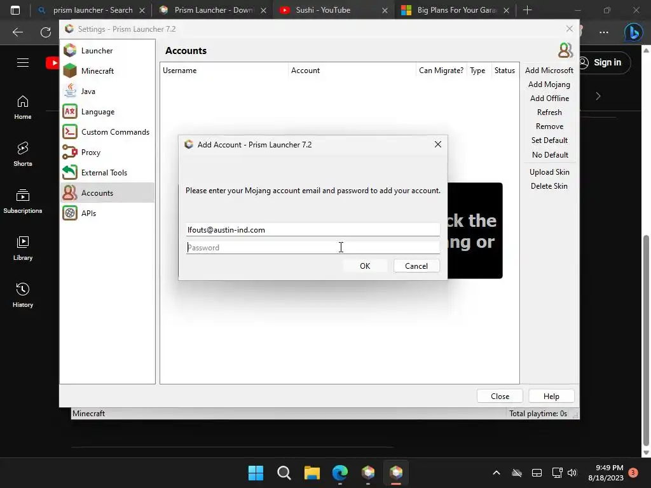Open a new browser tab
Image resolution: width=651 pixels, height=488 pixels.
click(x=527, y=10)
